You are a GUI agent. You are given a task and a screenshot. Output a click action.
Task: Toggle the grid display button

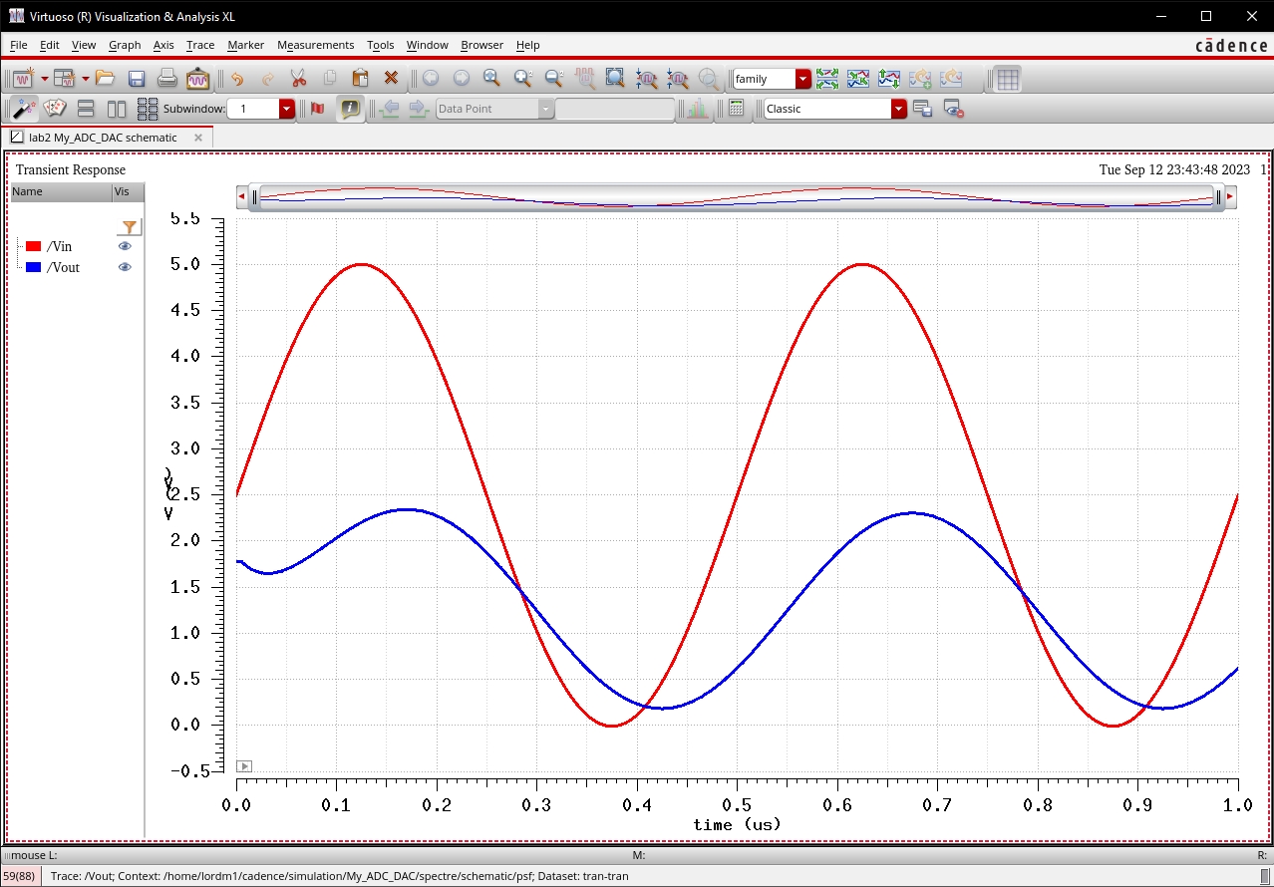coord(1007,79)
